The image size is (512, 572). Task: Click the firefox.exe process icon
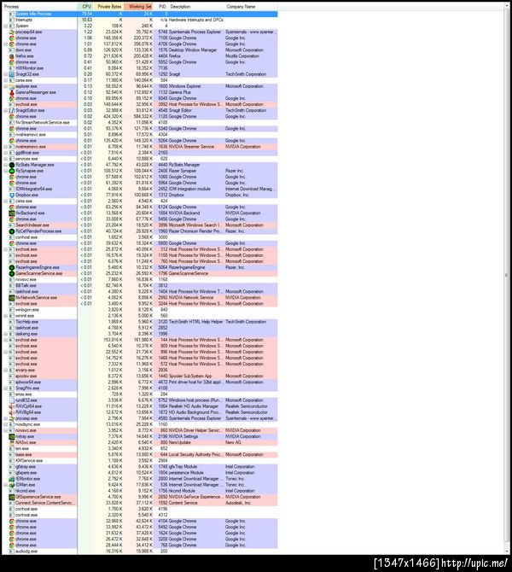(12, 56)
